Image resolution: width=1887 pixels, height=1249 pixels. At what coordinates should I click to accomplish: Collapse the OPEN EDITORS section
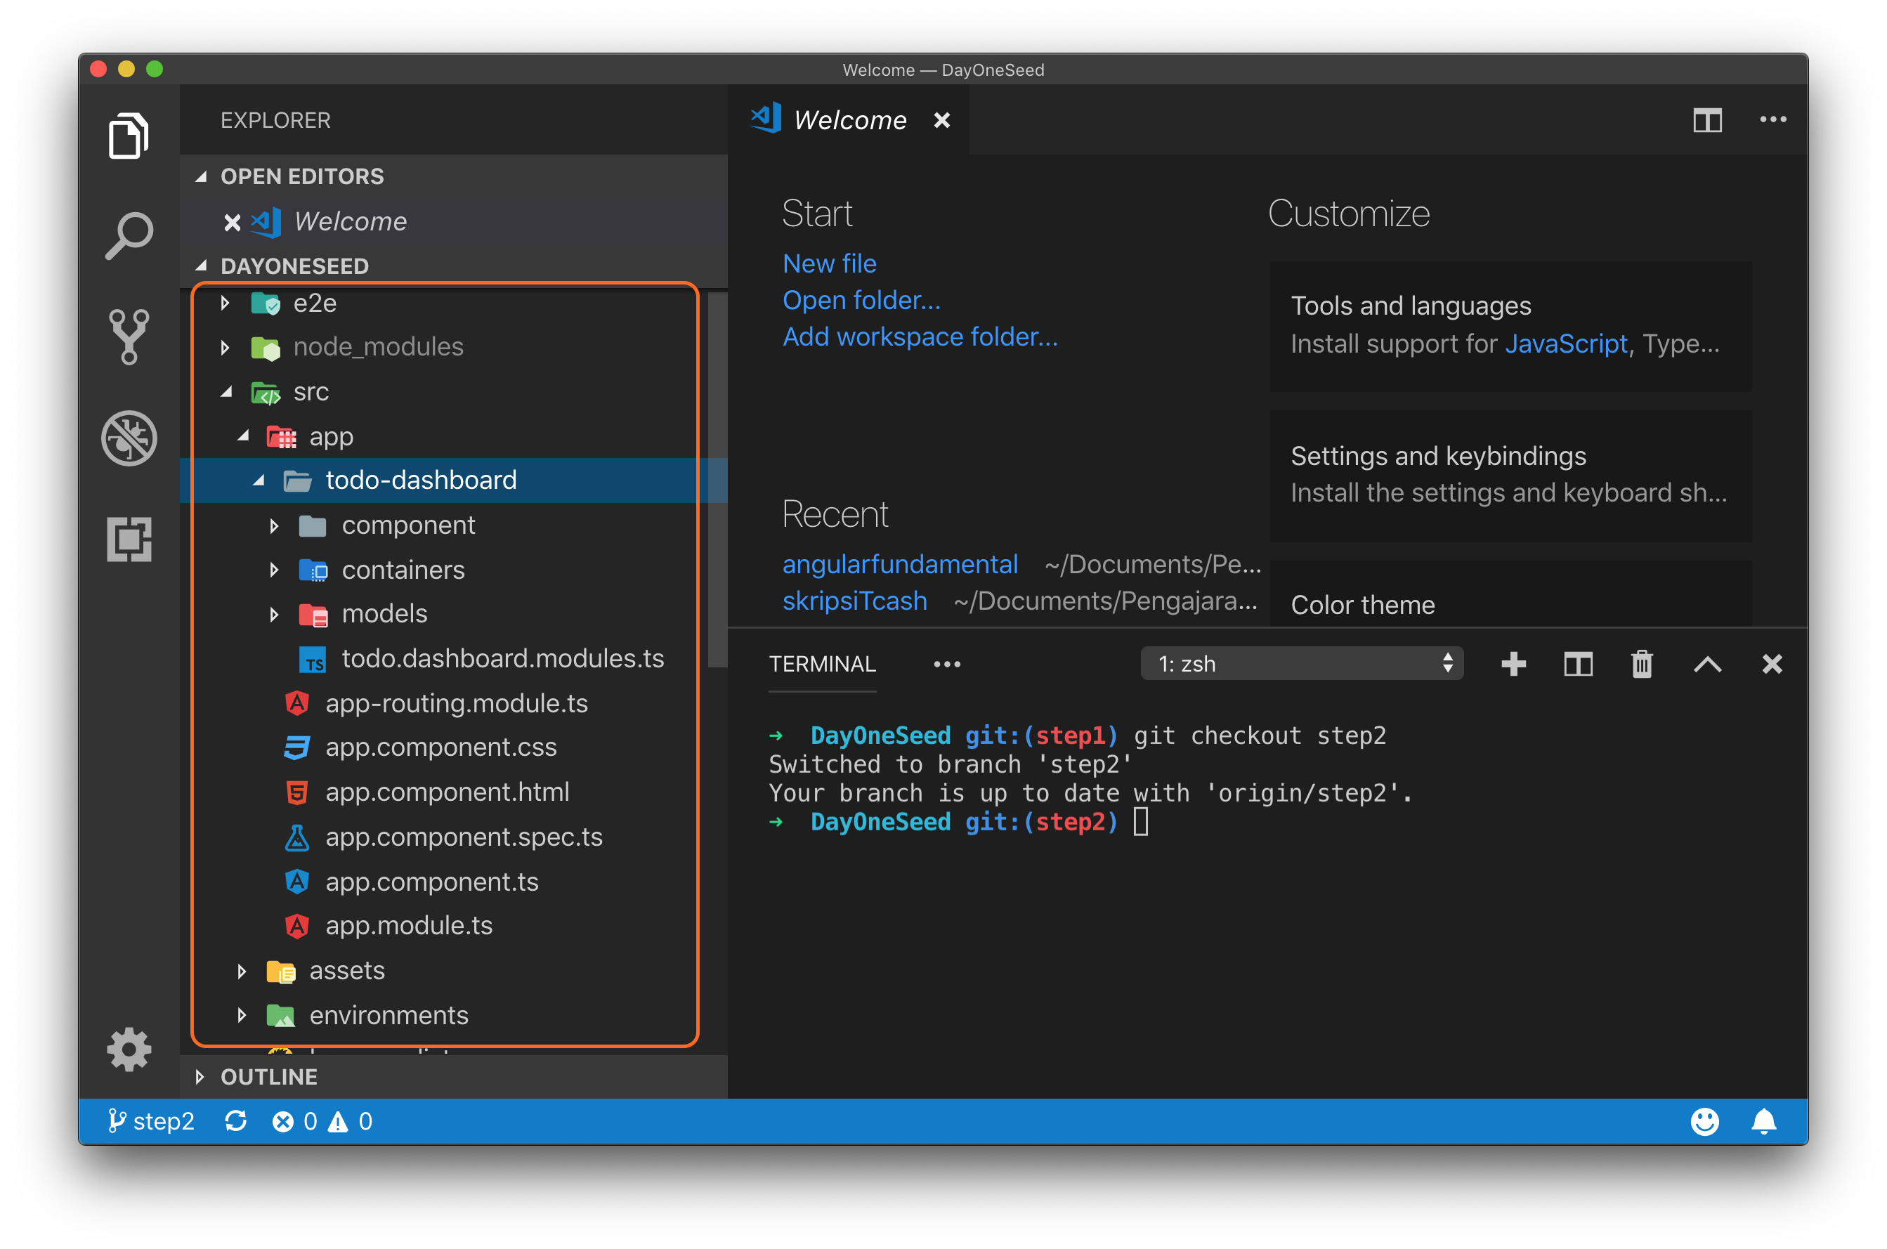[x=202, y=176]
